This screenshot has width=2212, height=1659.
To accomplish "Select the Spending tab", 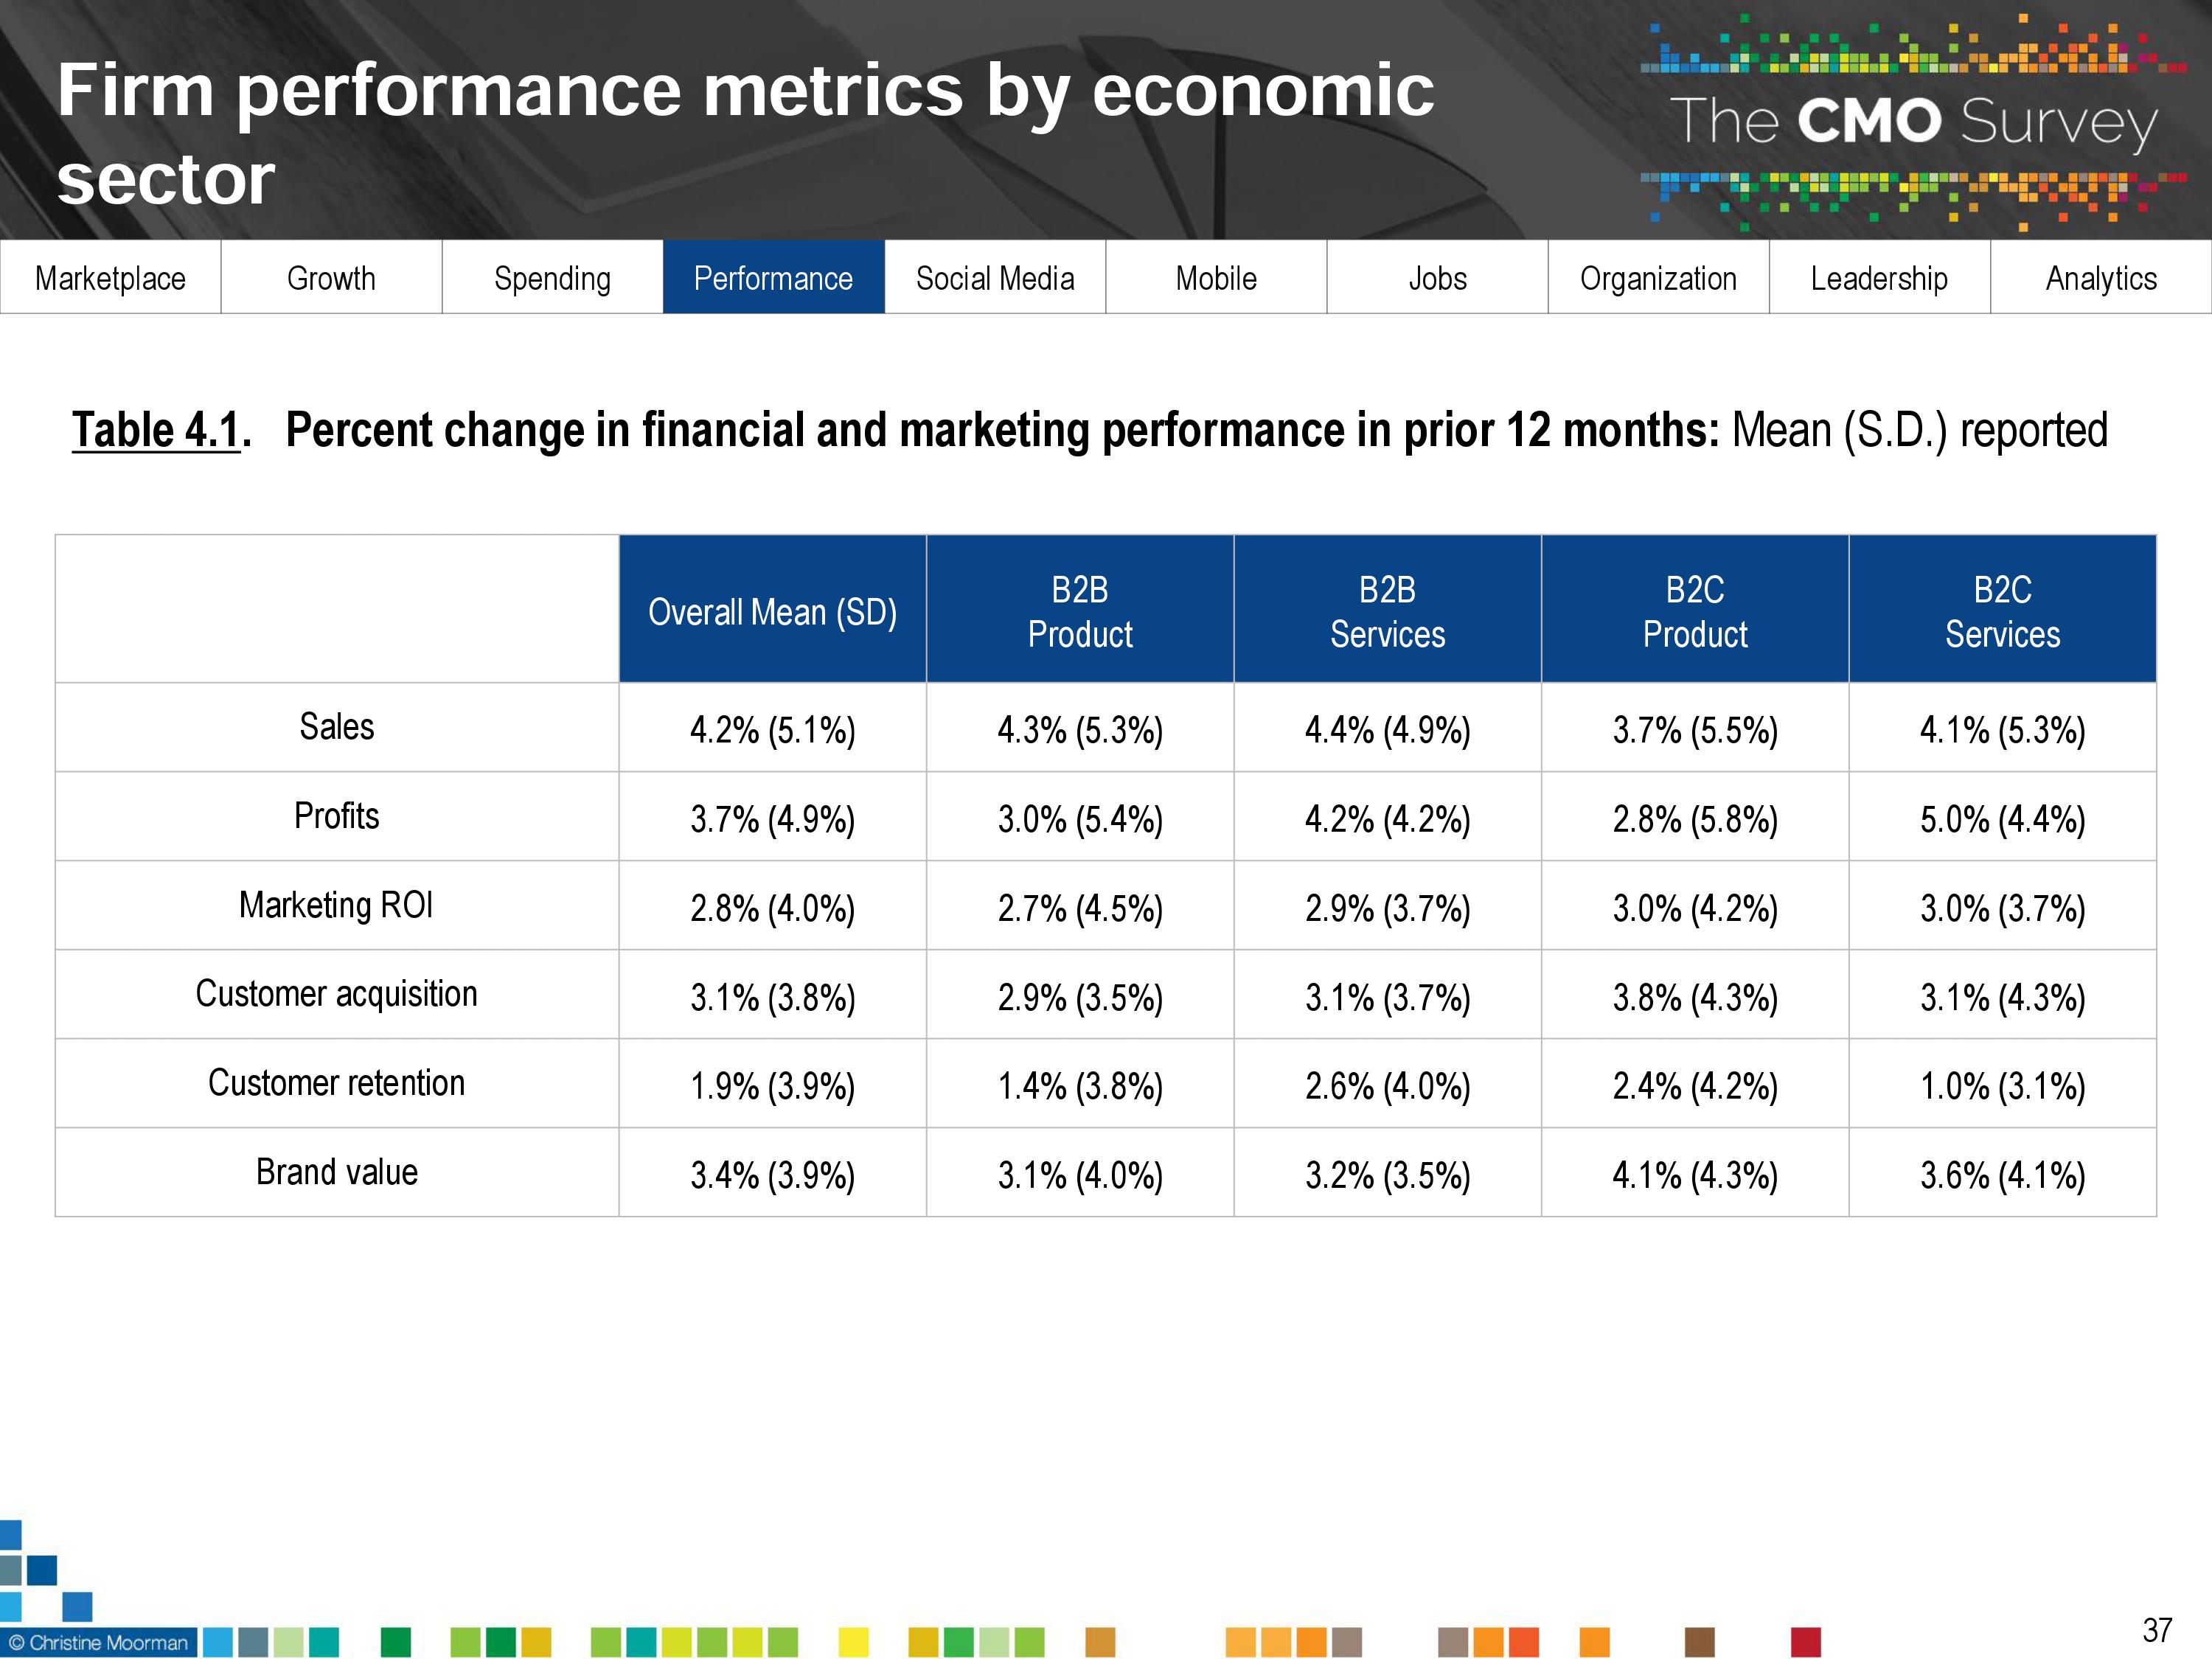I will pyautogui.click(x=552, y=278).
